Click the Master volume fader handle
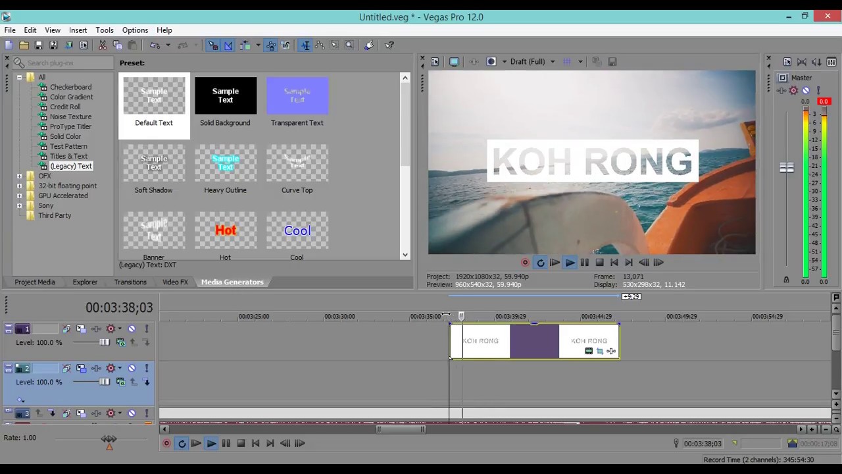The width and height of the screenshot is (842, 474). coord(786,168)
